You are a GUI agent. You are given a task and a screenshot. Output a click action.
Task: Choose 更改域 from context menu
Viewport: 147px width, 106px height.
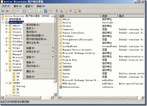39,32
